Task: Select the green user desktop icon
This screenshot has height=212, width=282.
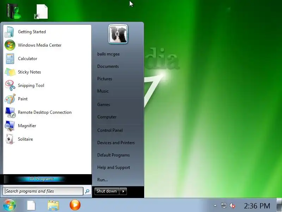Action: (x=13, y=11)
